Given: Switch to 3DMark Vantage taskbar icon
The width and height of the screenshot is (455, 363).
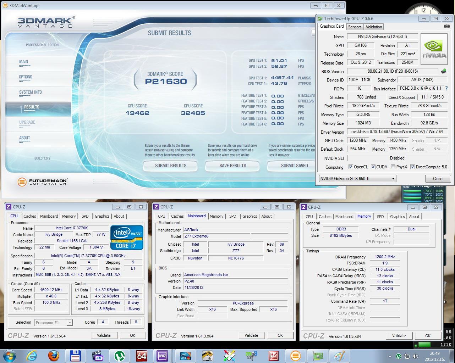Looking at the screenshot, I should [x=296, y=356].
